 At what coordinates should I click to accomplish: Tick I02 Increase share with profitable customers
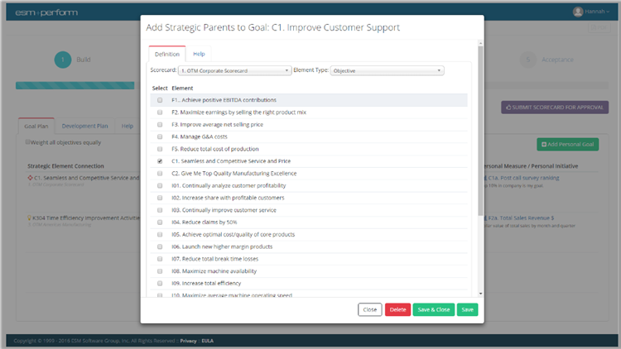tap(160, 198)
